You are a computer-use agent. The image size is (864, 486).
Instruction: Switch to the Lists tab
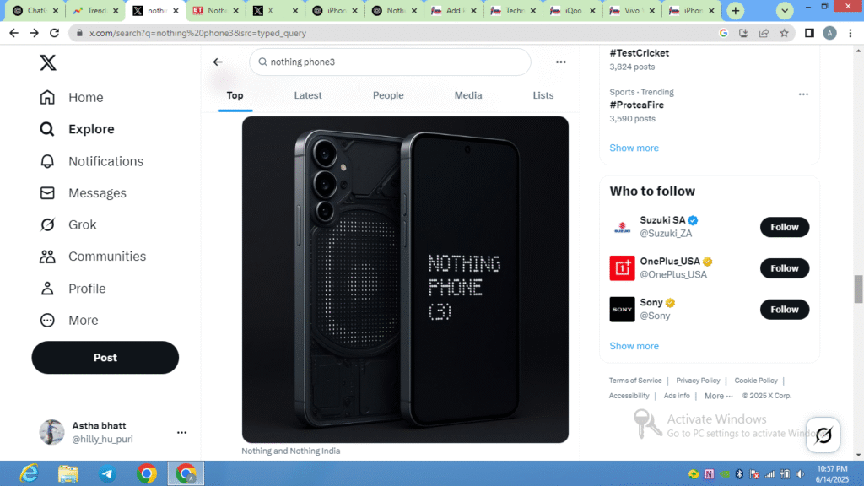coord(543,95)
